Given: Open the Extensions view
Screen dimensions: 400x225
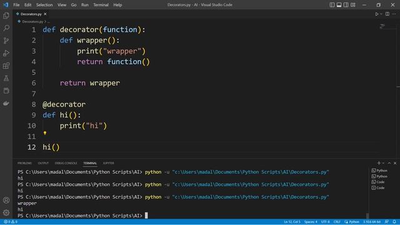Looking at the screenshot, I should coord(6,66).
